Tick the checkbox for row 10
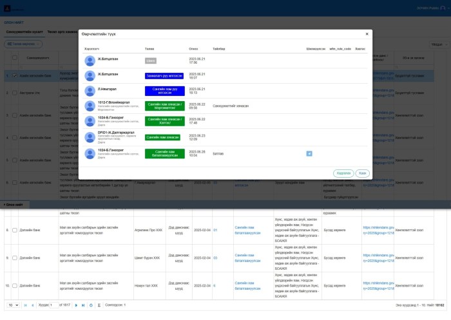This screenshot has width=451, height=320. tap(15, 285)
